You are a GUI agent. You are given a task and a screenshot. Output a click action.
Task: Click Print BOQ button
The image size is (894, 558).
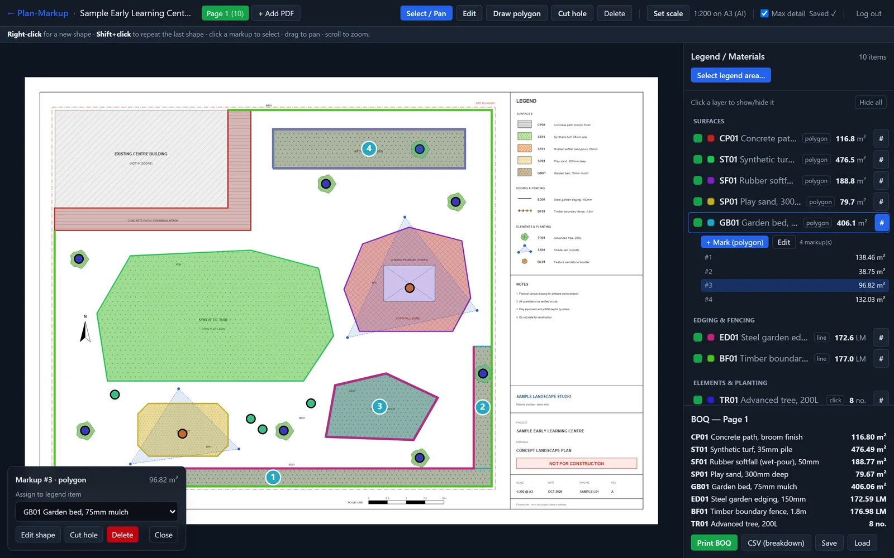click(714, 543)
